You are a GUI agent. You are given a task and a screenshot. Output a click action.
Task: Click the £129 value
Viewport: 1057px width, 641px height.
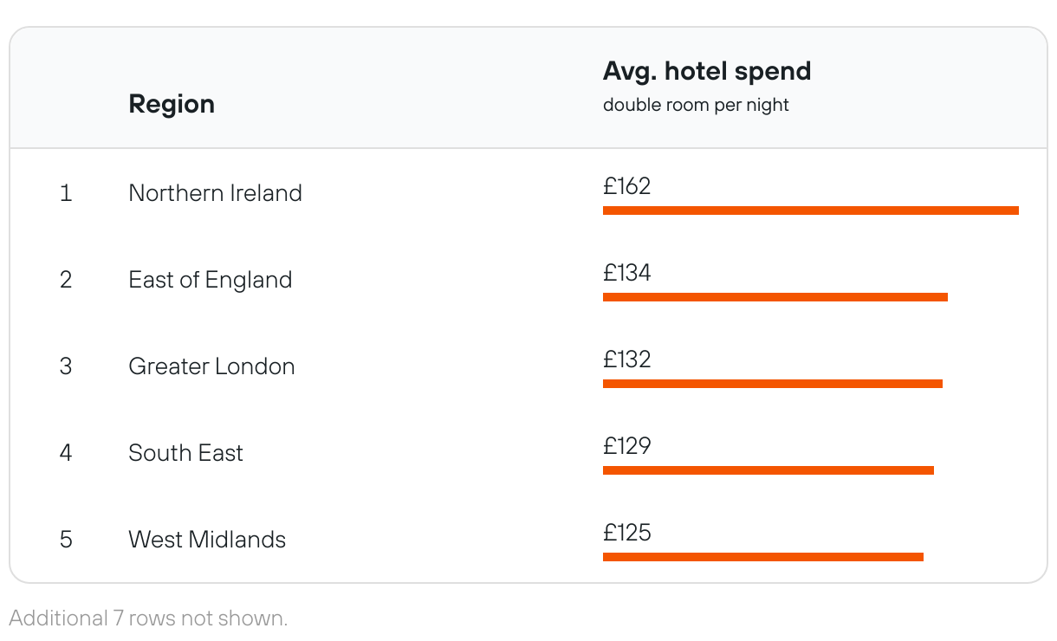[626, 446]
